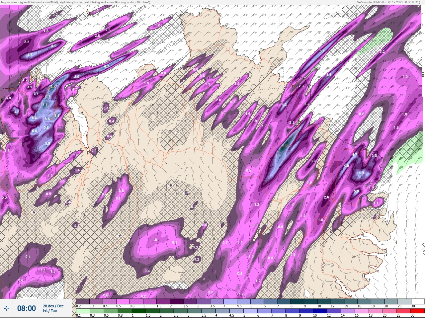Click the 3.2 precipitation value on map

(x=382, y=51)
